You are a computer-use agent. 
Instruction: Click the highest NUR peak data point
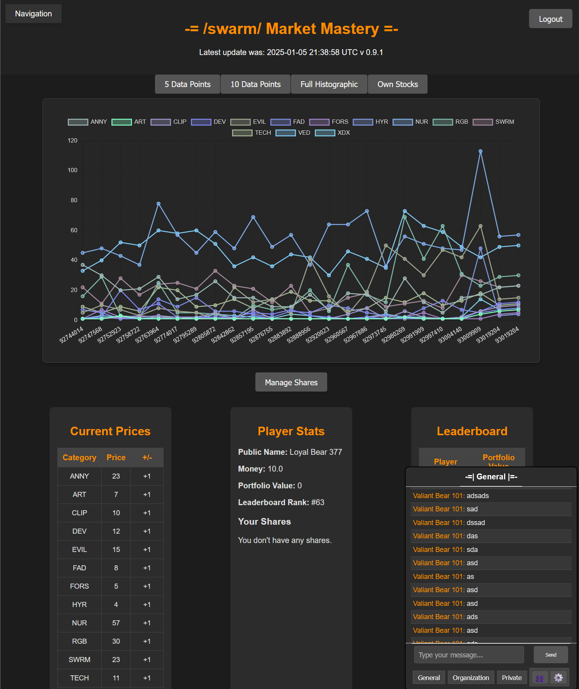[480, 151]
